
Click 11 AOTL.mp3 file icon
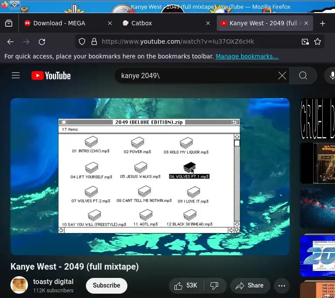146,215
